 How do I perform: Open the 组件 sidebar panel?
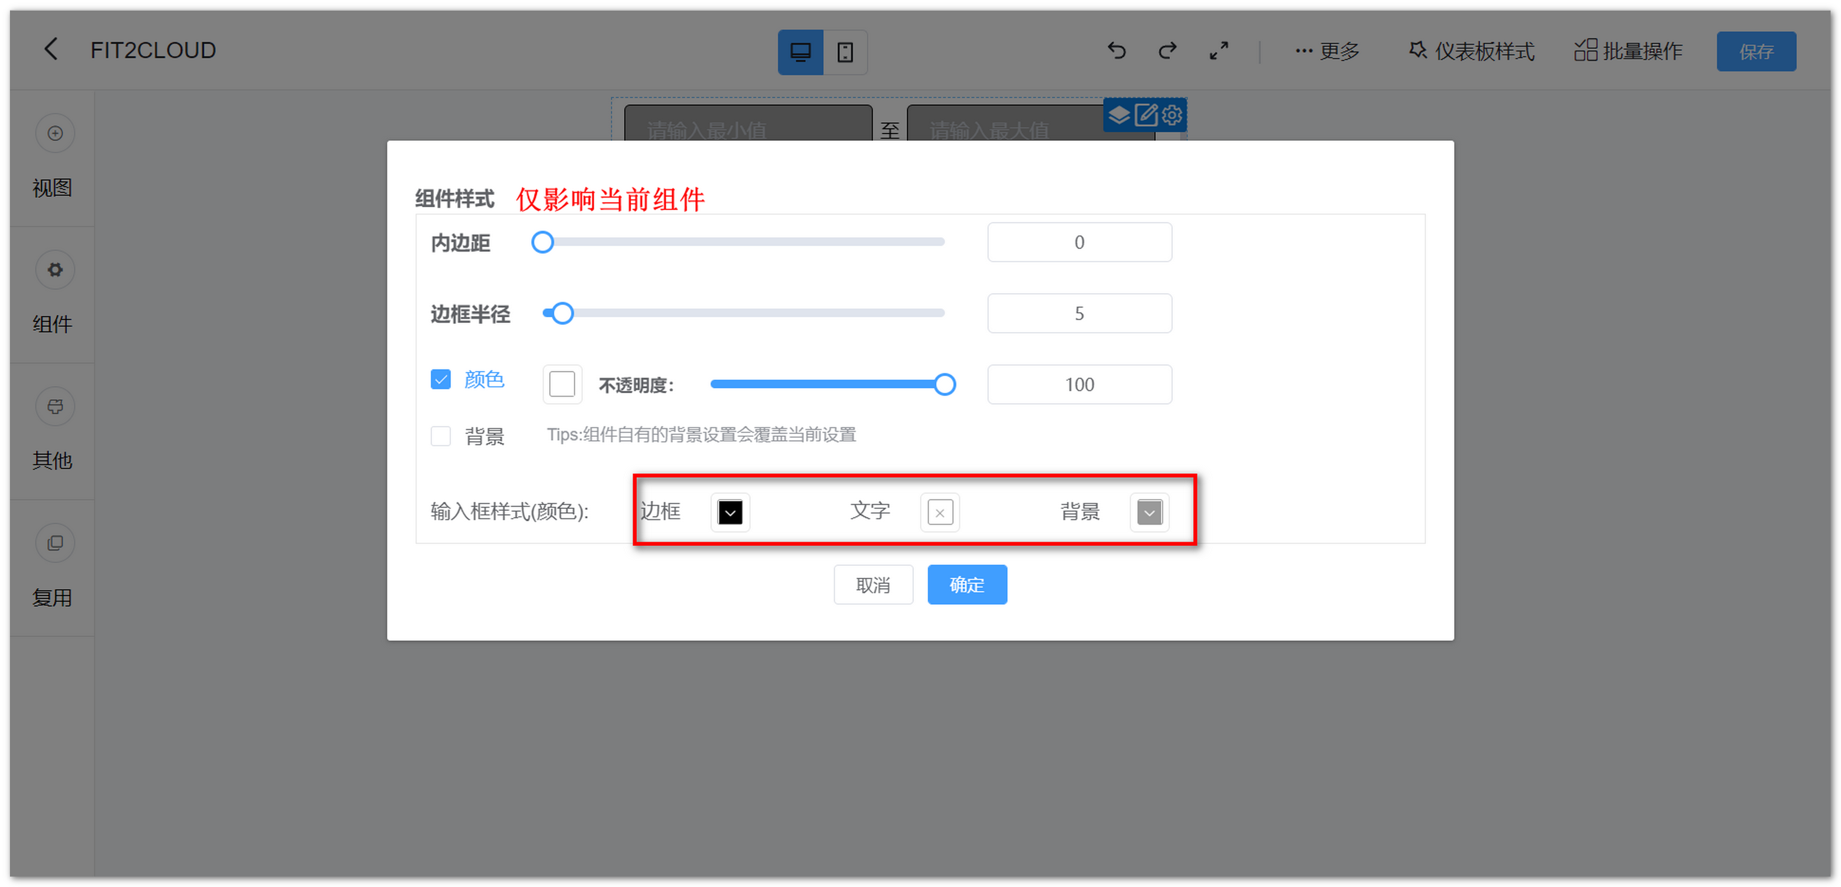52,294
